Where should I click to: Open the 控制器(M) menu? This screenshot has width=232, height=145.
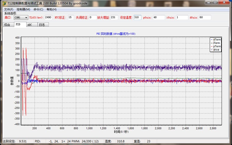[23, 9]
